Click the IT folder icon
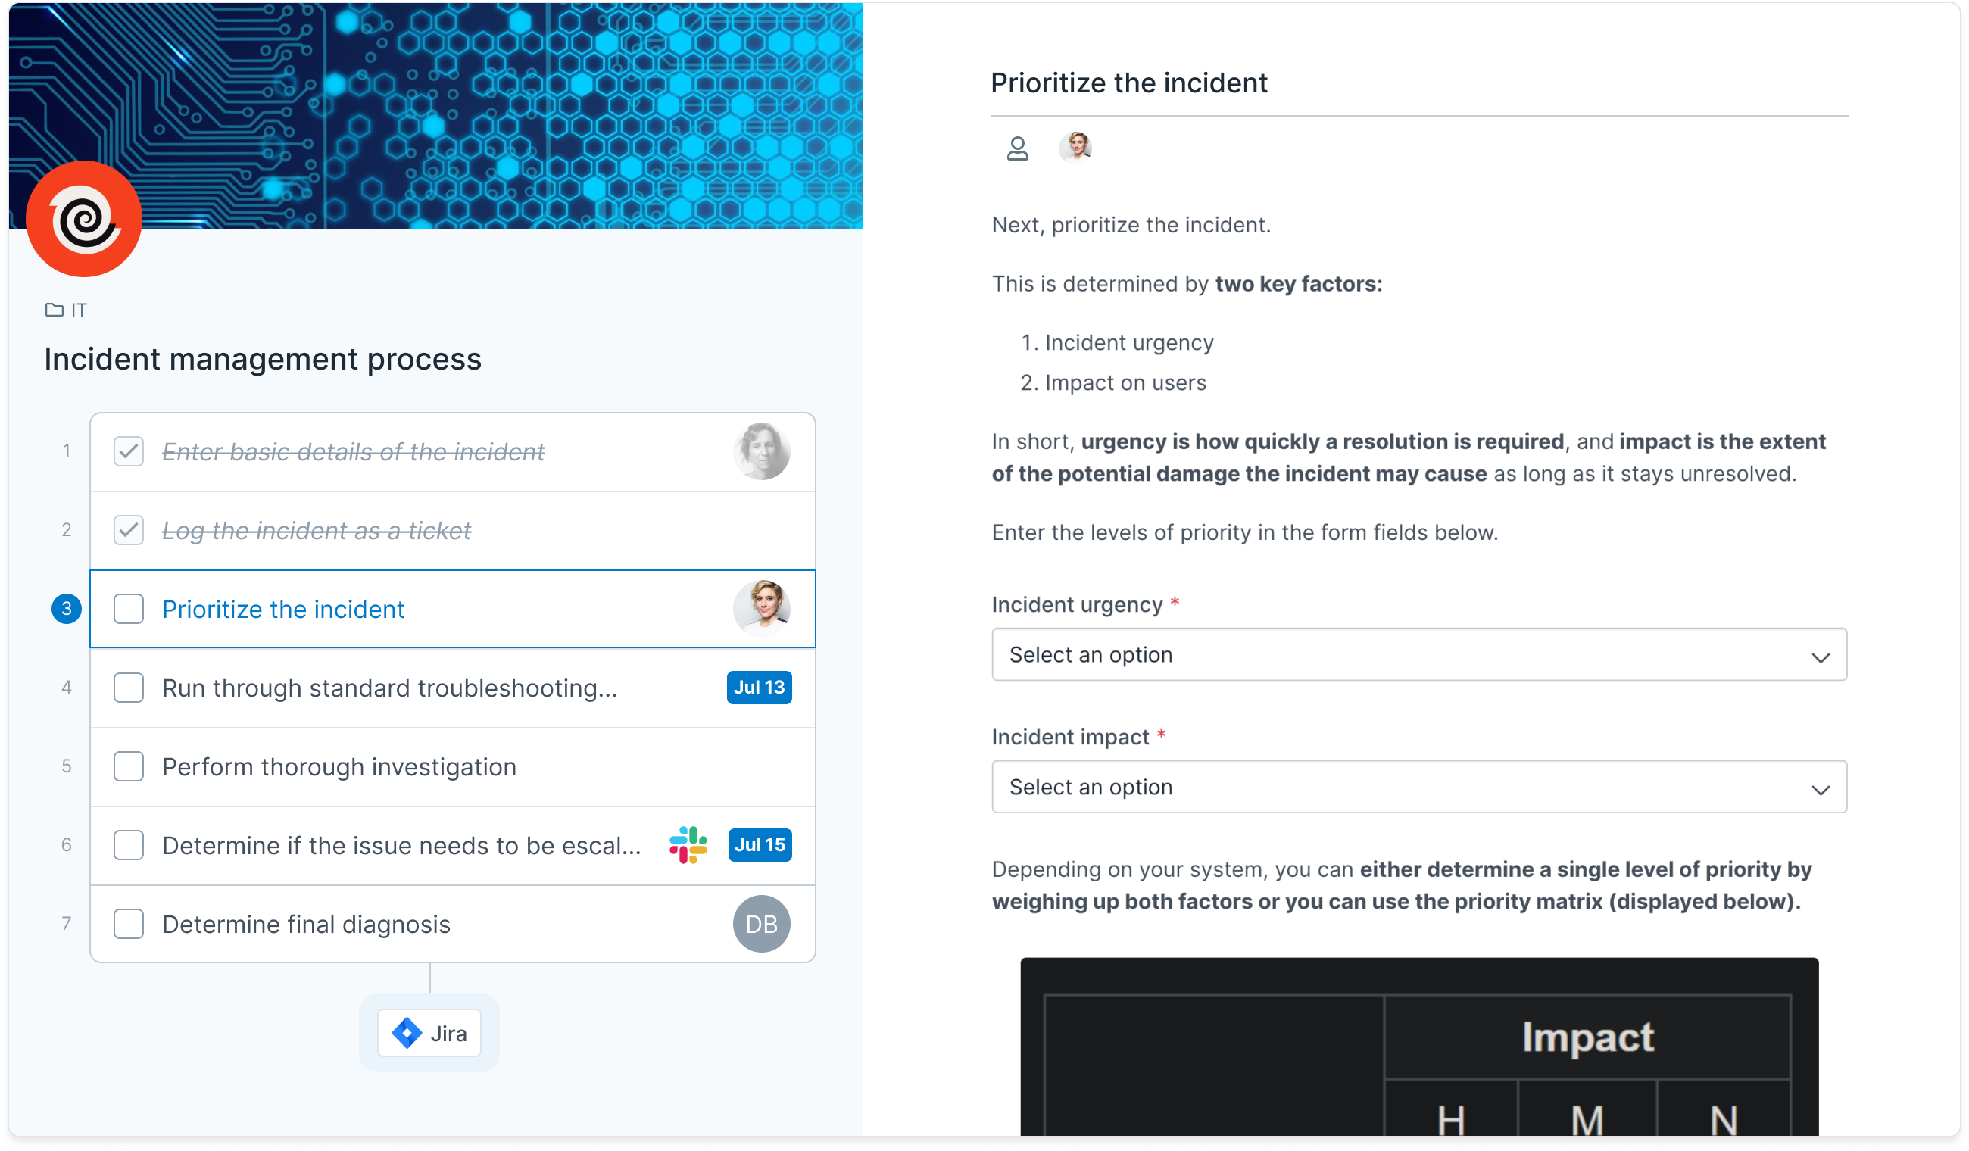 pyautogui.click(x=54, y=310)
